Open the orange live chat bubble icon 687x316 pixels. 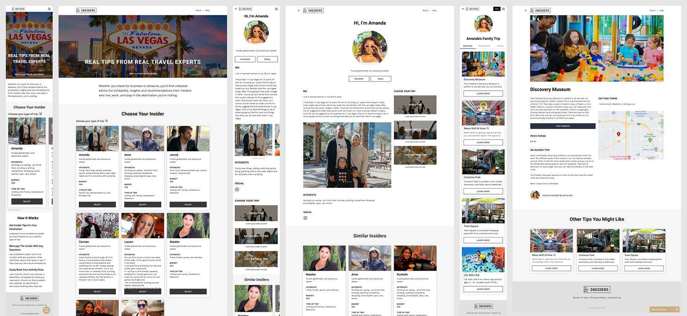pos(46,310)
